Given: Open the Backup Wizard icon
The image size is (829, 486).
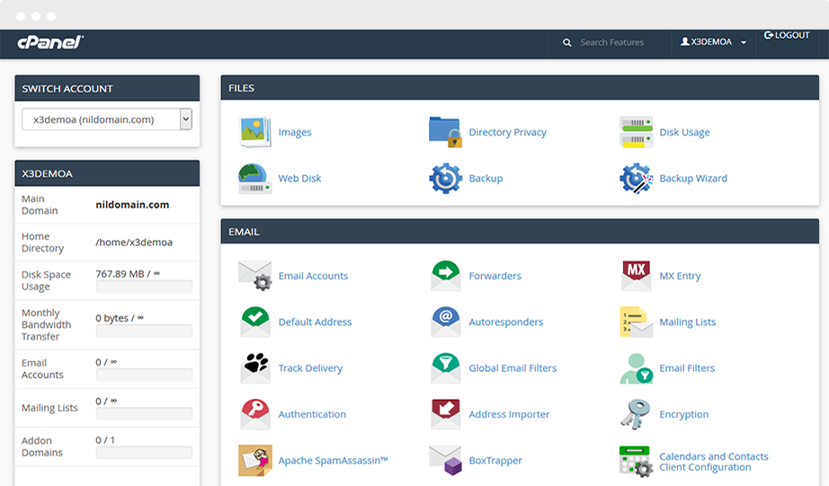Looking at the screenshot, I should [636, 178].
